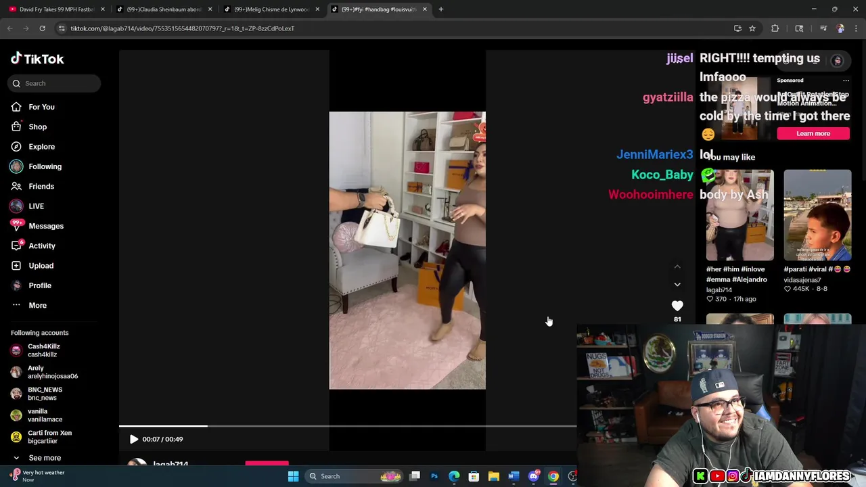Open Microsoft Store from the taskbar
Viewport: 866px width, 487px height.
474,476
